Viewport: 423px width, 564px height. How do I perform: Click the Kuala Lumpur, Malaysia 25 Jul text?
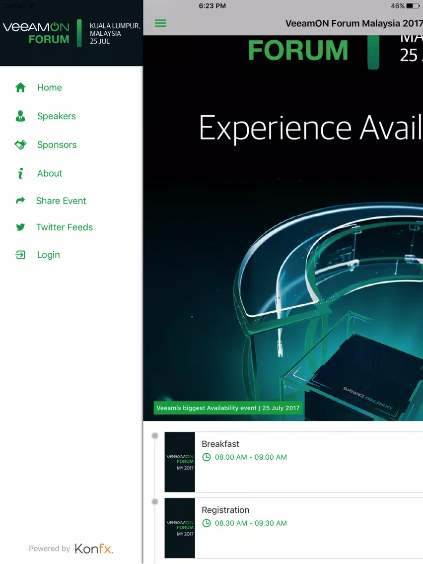[115, 33]
